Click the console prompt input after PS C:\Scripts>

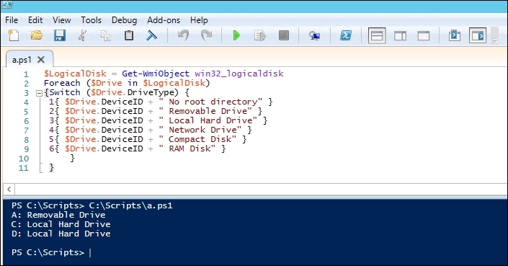[x=90, y=252]
